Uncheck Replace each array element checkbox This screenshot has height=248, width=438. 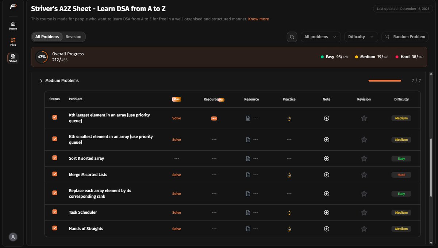[55, 193]
